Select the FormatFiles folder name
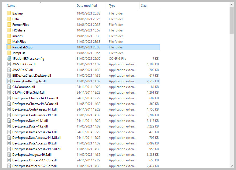 [20, 24]
